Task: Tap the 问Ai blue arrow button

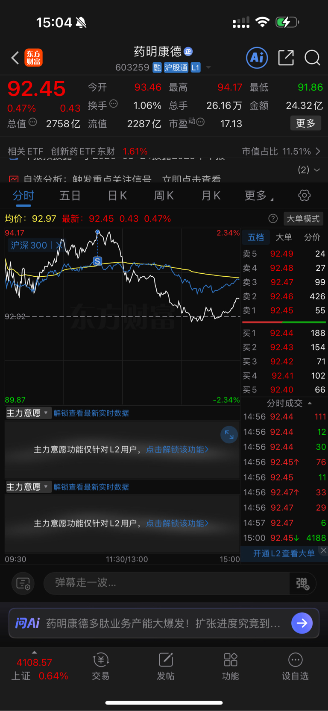Action: coord(302,623)
